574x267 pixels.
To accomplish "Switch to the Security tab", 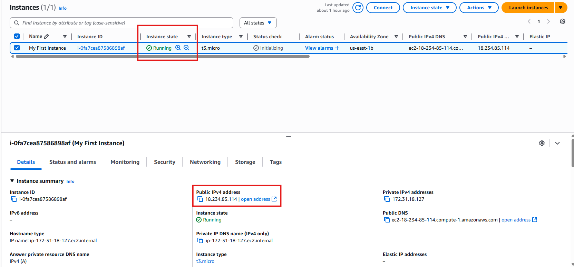I will [x=165, y=162].
